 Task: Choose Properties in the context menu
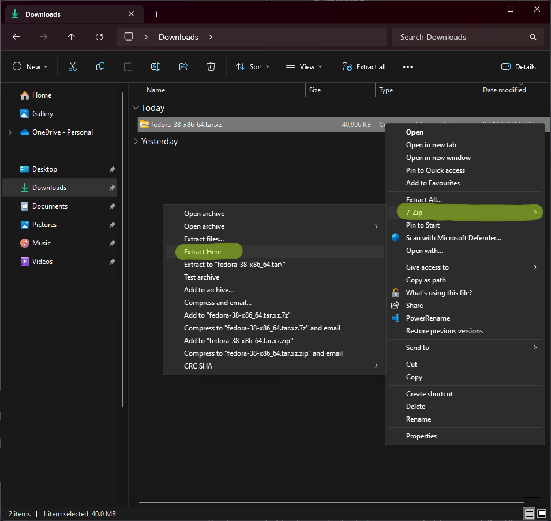(x=421, y=436)
